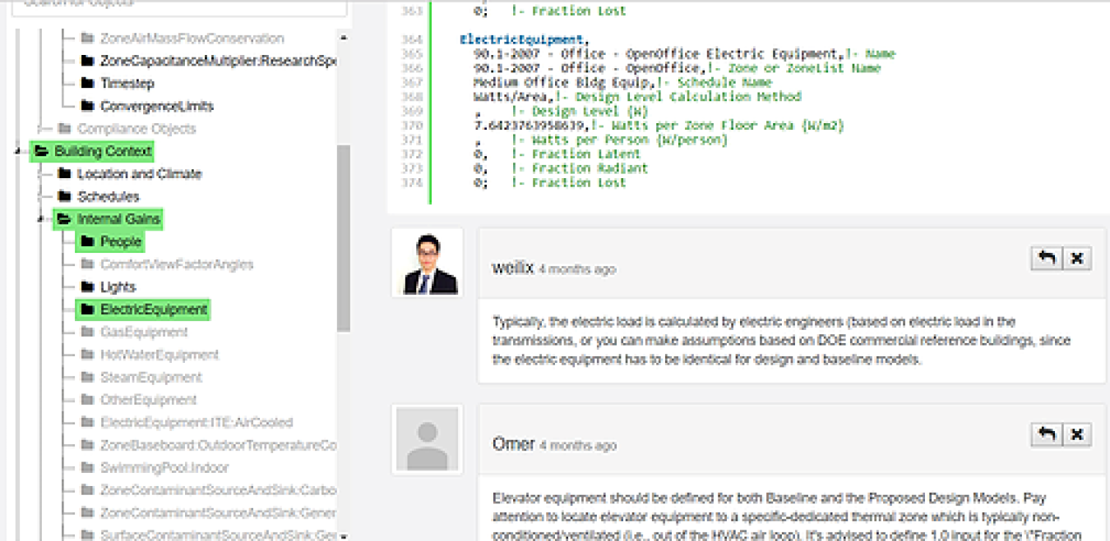Open the Schedules folder in the tree
1110x541 pixels.
109,197
